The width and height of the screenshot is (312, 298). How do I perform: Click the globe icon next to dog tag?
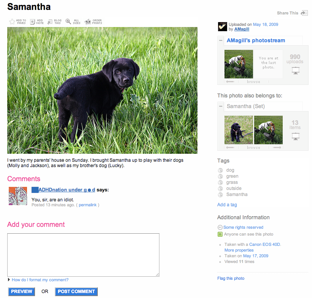click(x=220, y=171)
